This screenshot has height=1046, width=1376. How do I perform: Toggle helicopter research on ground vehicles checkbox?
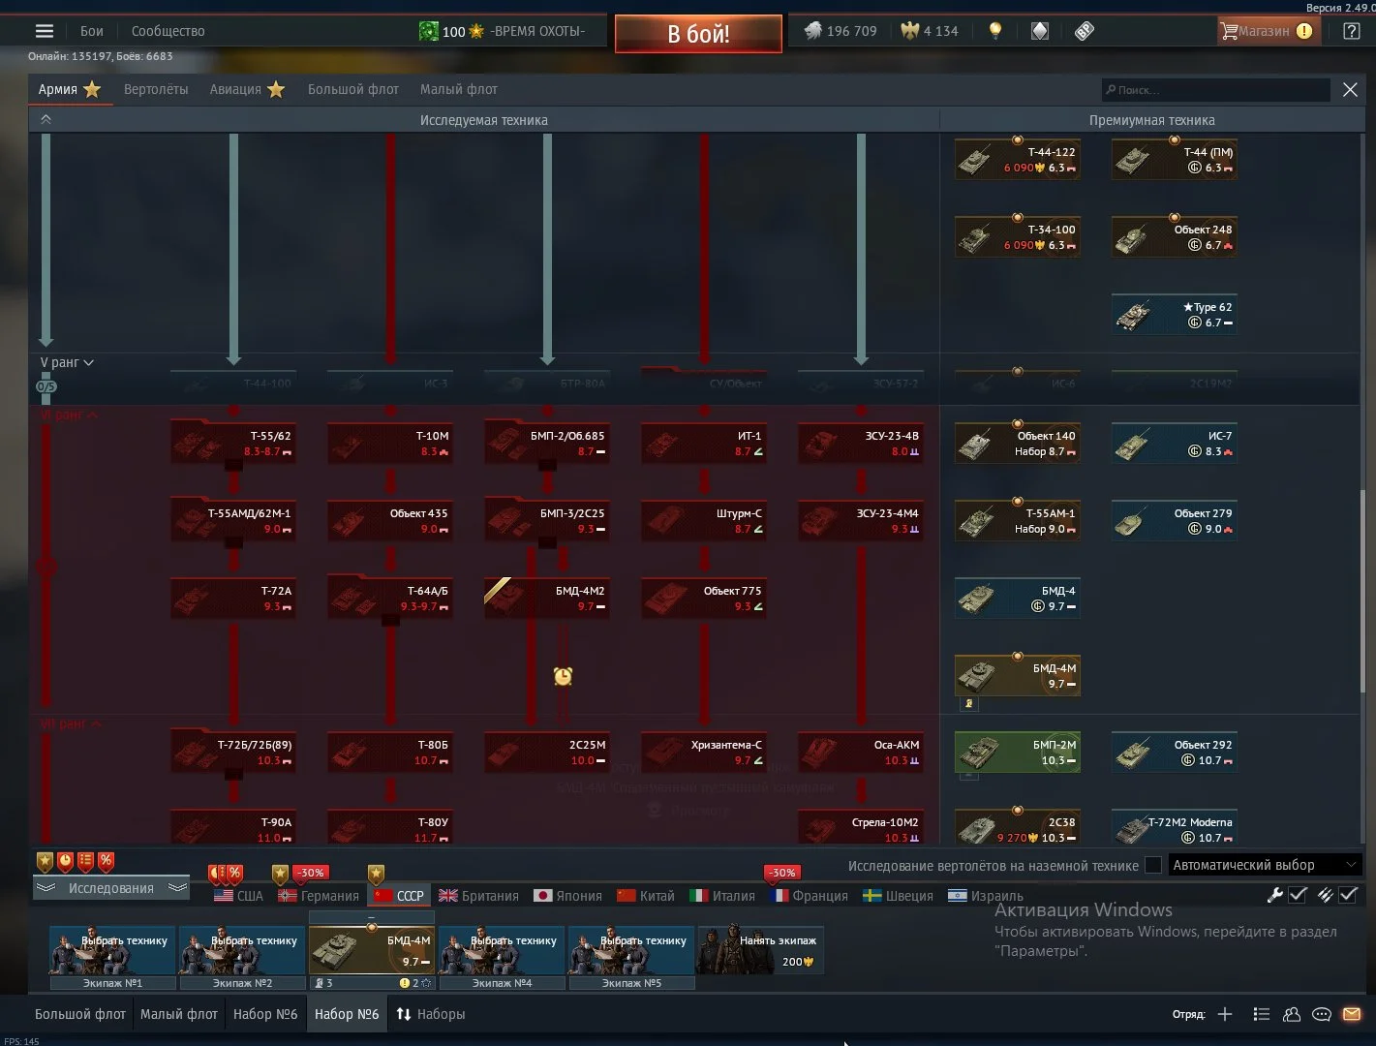(x=1153, y=865)
